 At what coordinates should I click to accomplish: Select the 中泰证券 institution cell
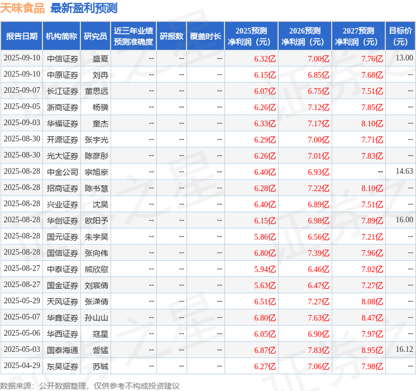(x=62, y=269)
